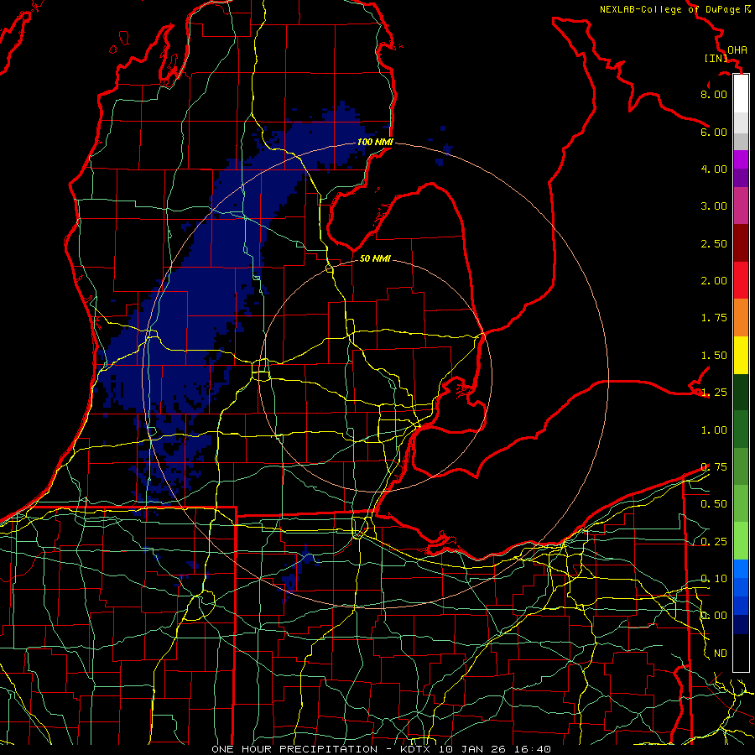Pick the orange legend swatch
Screen dimensions: 755x755
[741, 317]
